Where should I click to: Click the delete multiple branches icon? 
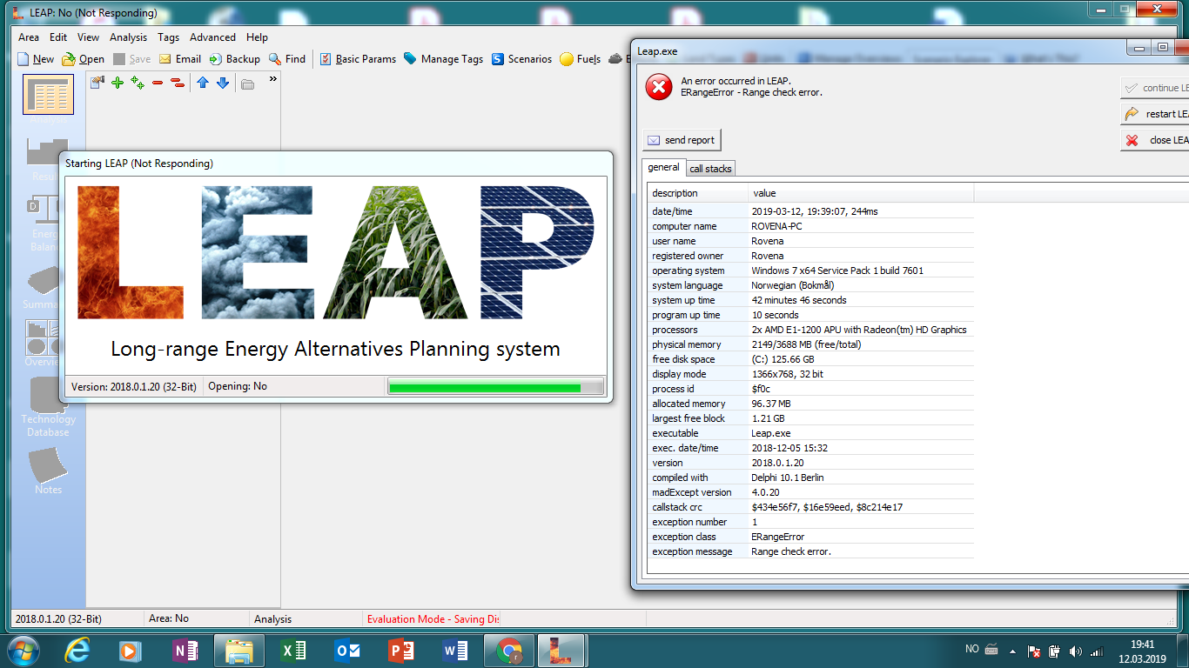tap(178, 83)
